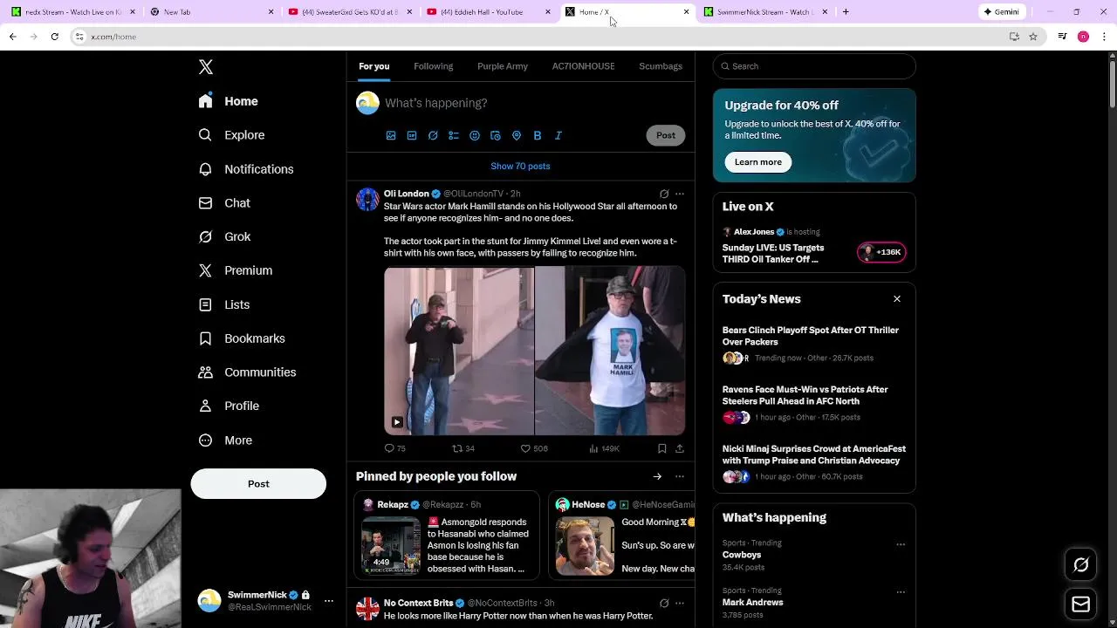Apply italic text formatting in composer
1117x628 pixels.
pyautogui.click(x=558, y=135)
